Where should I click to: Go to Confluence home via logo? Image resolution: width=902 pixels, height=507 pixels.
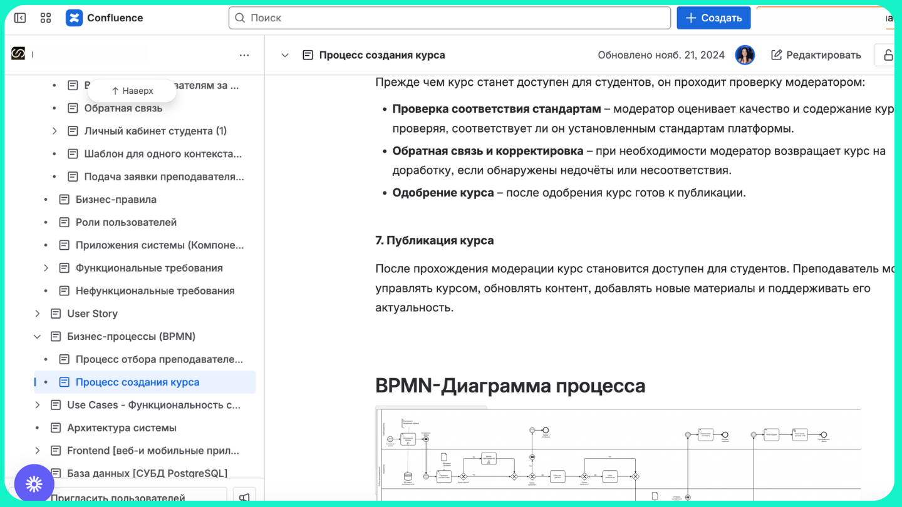[x=105, y=18]
